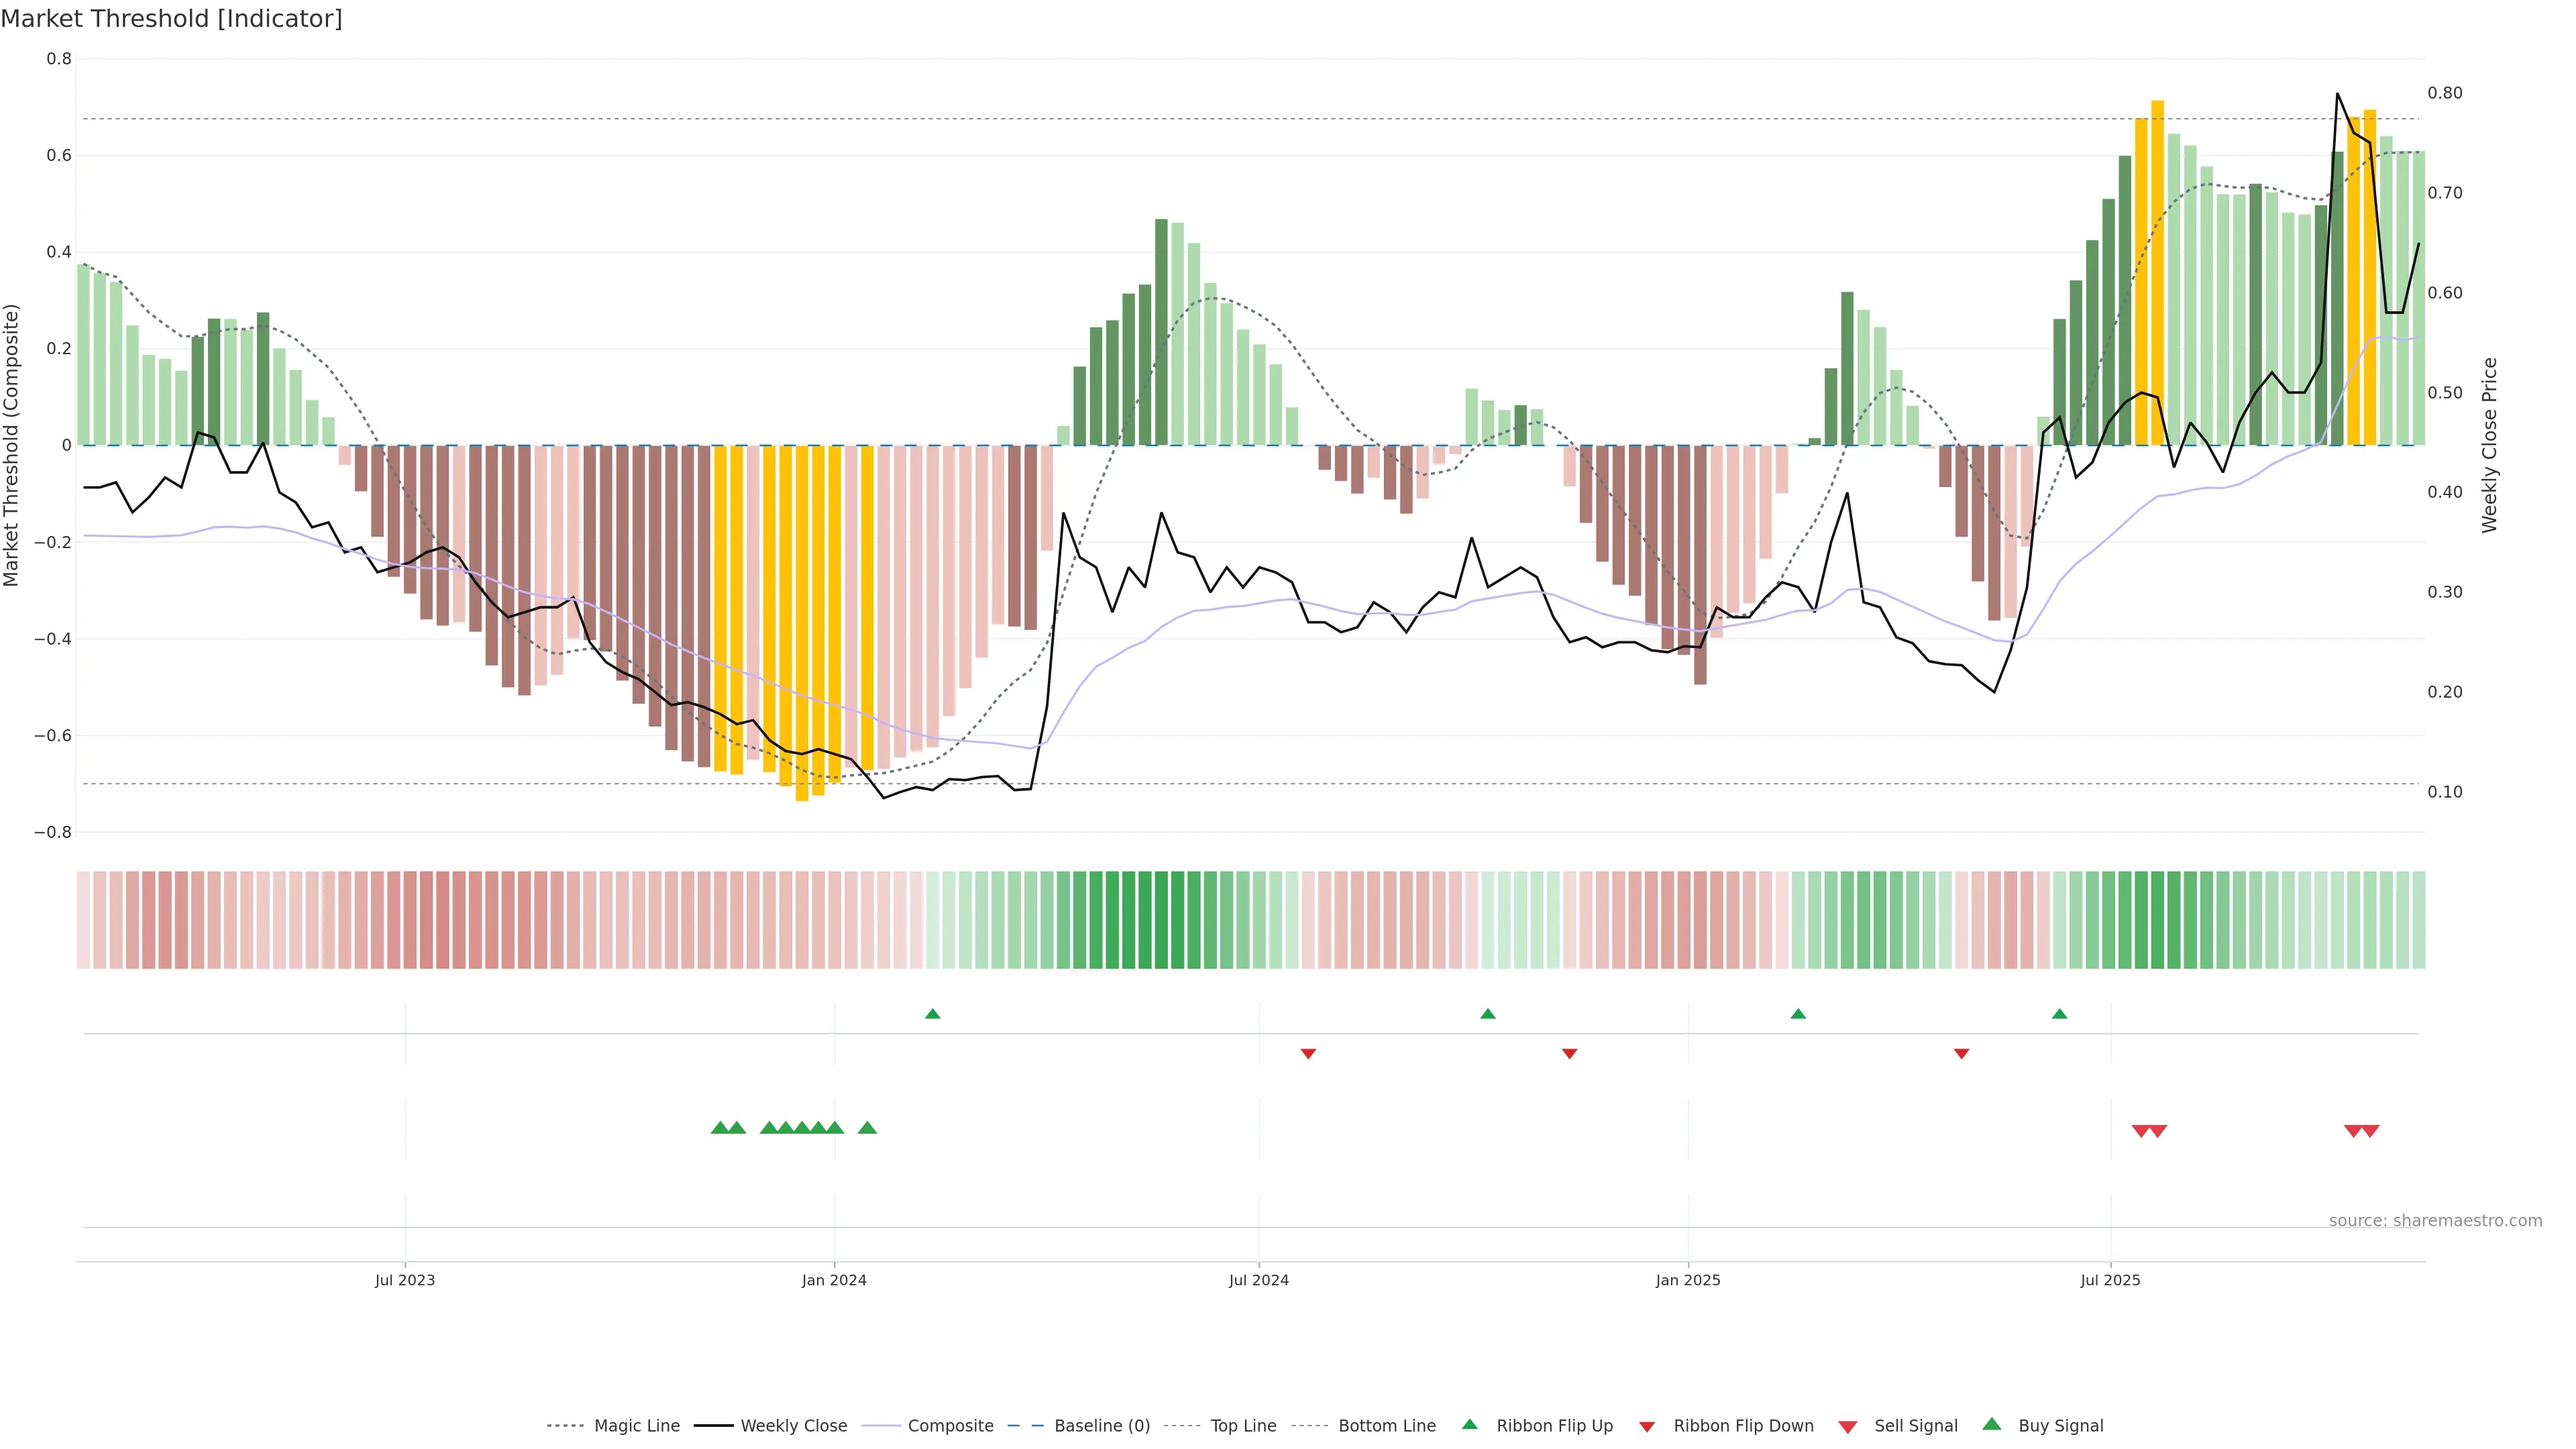Click the last green buy signal marker
The image size is (2576, 1449).
click(867, 1128)
